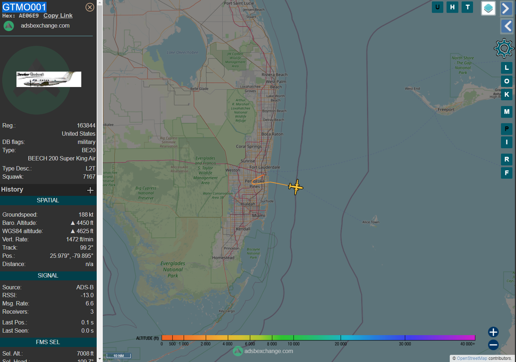The image size is (516, 362).
Task: Click the sidebar scrollbar down arrow
Action: tap(100, 359)
